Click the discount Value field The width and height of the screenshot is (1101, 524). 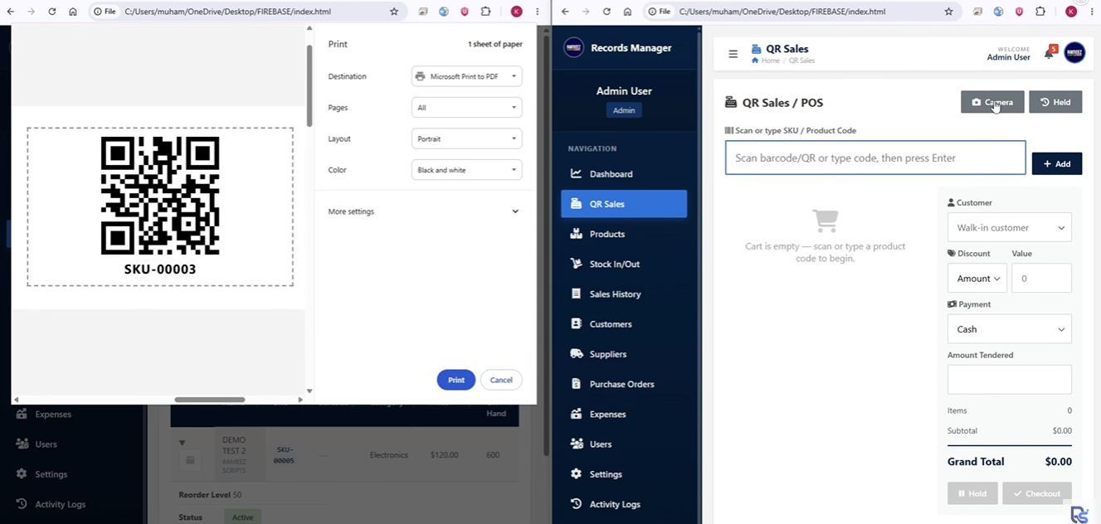[1041, 279]
